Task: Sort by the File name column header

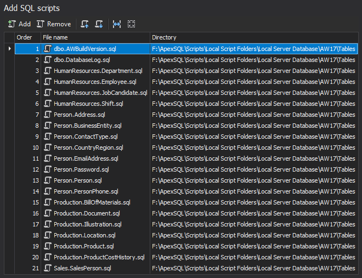Action: [x=95, y=37]
